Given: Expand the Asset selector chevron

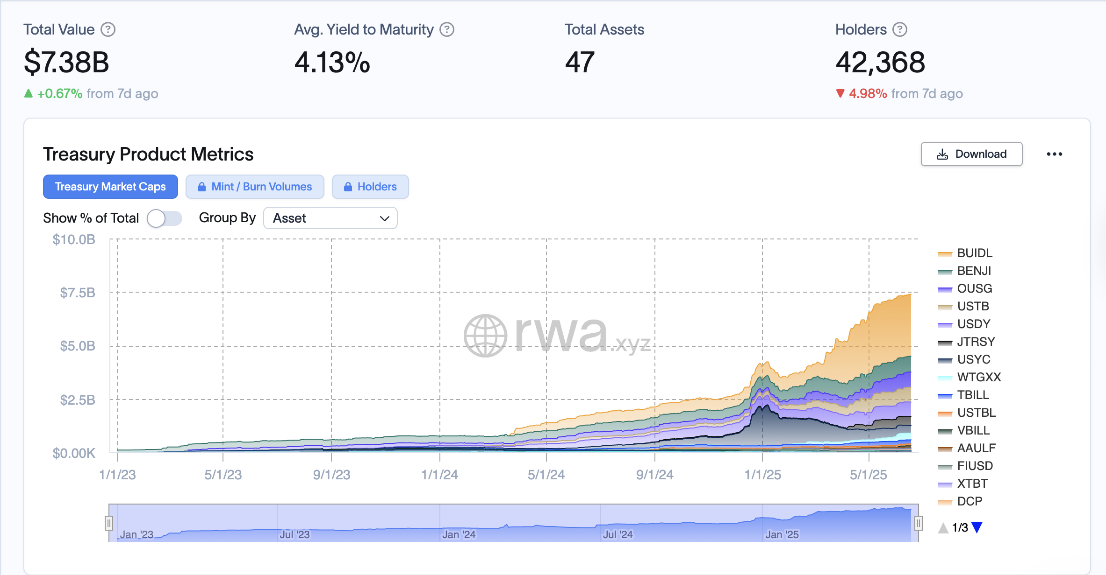Looking at the screenshot, I should (384, 218).
